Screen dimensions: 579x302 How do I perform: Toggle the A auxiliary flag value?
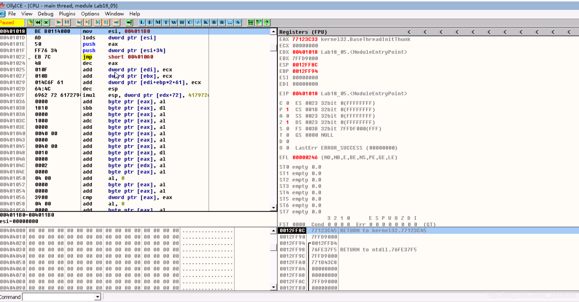coord(288,116)
